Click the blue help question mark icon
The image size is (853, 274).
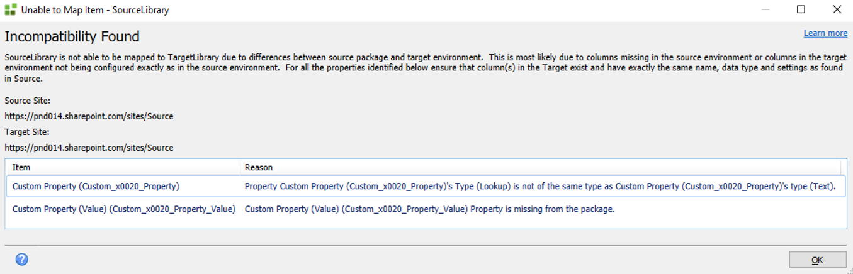tap(22, 259)
